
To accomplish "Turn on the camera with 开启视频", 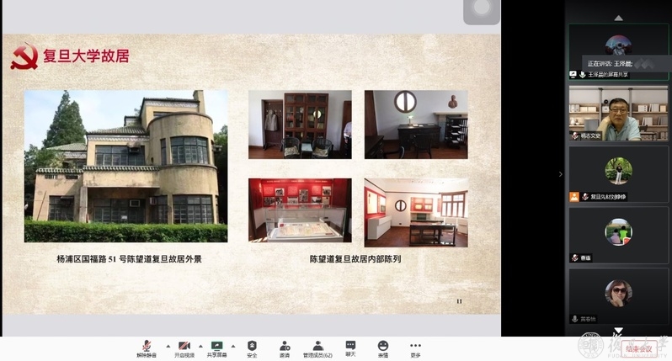I will point(184,347).
